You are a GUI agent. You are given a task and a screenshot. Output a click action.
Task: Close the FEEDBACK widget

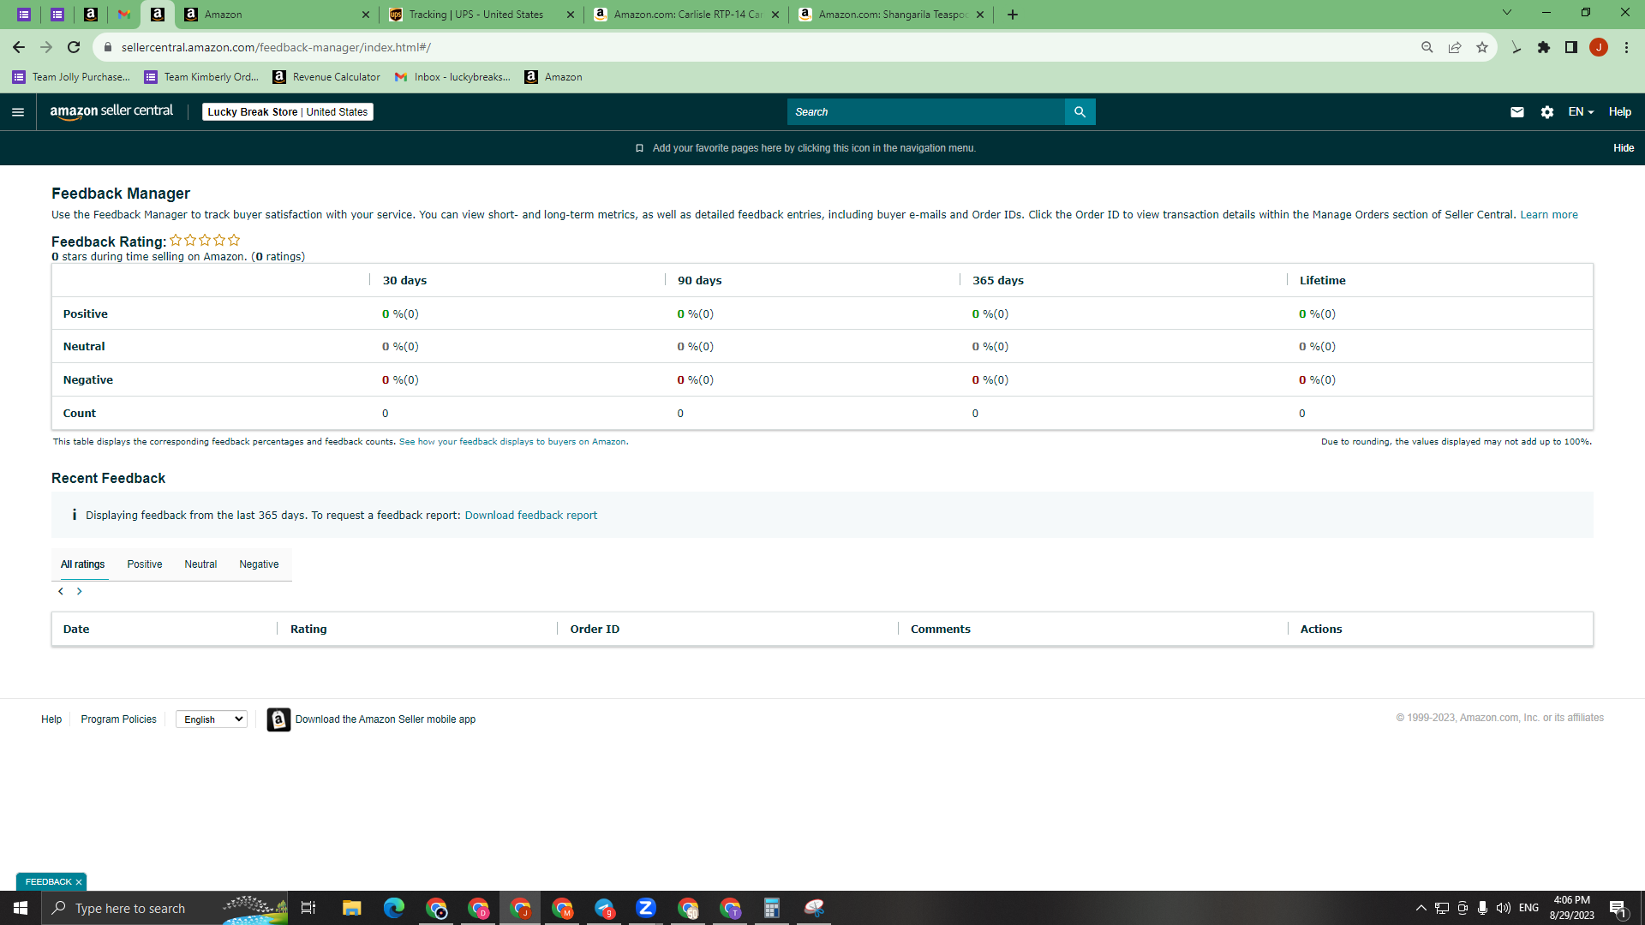79,882
